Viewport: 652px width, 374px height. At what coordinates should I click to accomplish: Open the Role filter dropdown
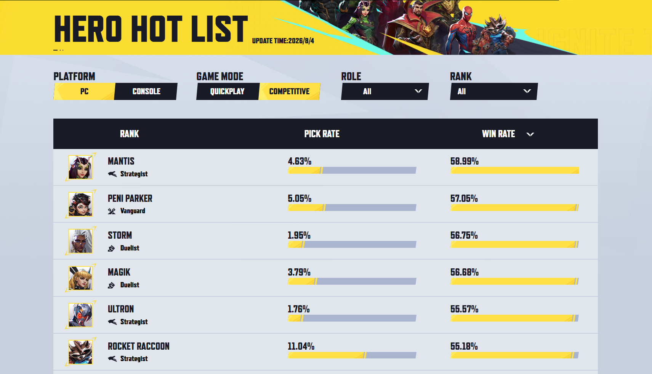click(385, 92)
